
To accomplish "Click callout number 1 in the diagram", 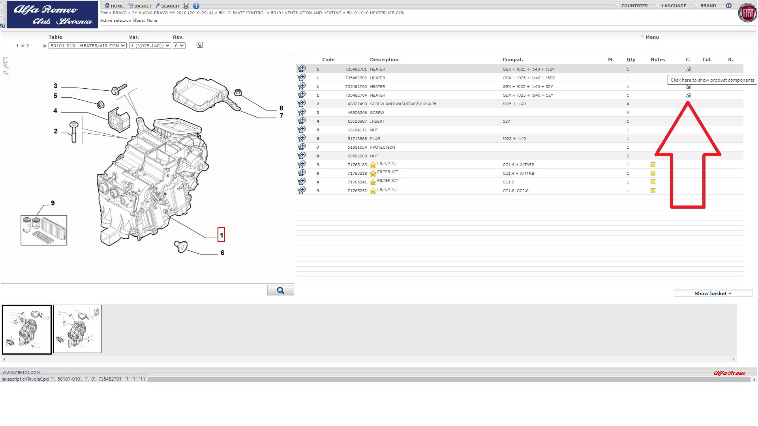I will 221,235.
